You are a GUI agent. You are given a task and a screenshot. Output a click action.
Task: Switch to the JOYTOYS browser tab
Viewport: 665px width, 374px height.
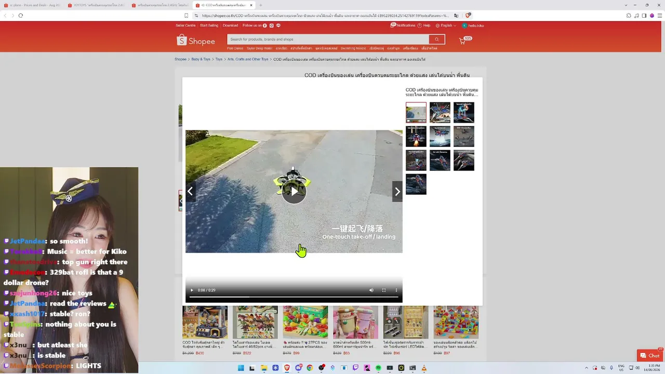[x=96, y=5]
